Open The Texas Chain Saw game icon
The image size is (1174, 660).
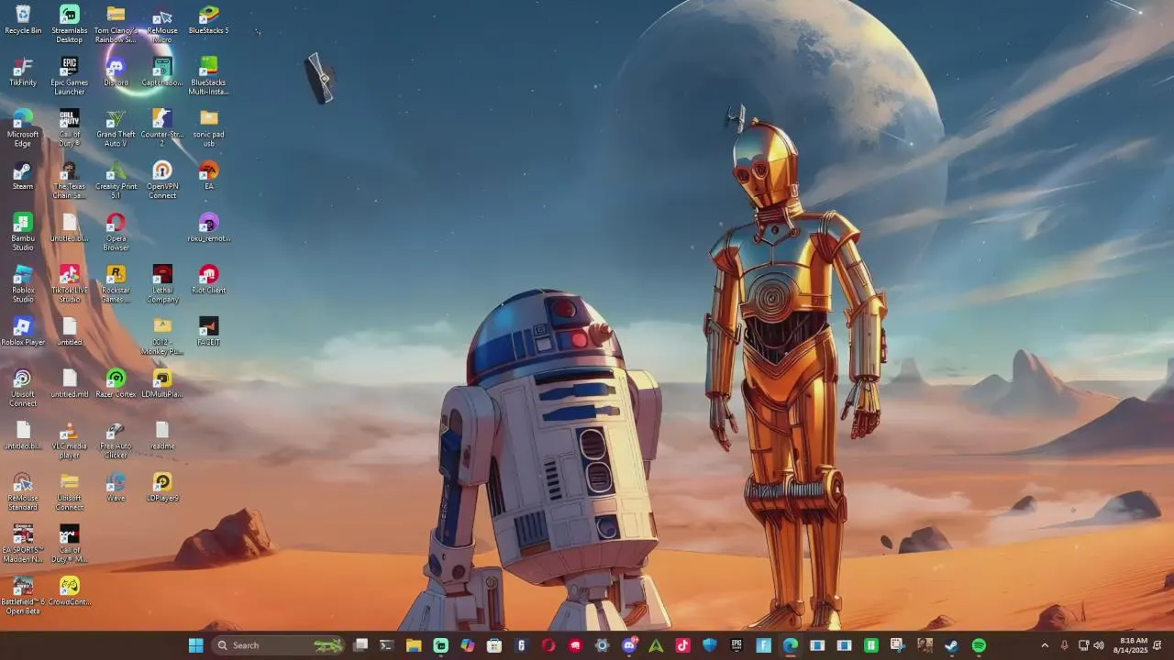point(70,181)
